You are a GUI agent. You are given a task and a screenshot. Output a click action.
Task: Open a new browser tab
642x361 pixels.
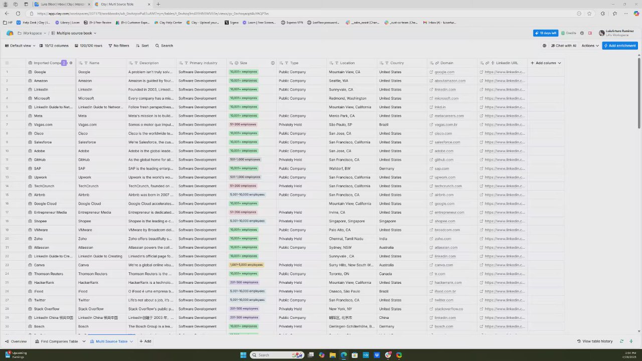pyautogui.click(x=158, y=4)
